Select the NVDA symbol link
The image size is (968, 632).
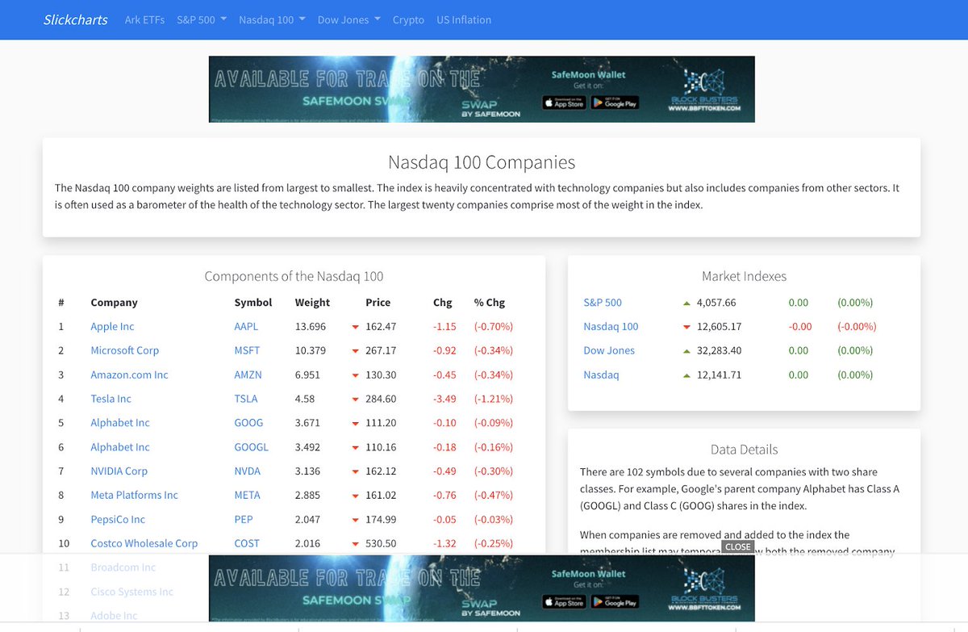pyautogui.click(x=248, y=471)
